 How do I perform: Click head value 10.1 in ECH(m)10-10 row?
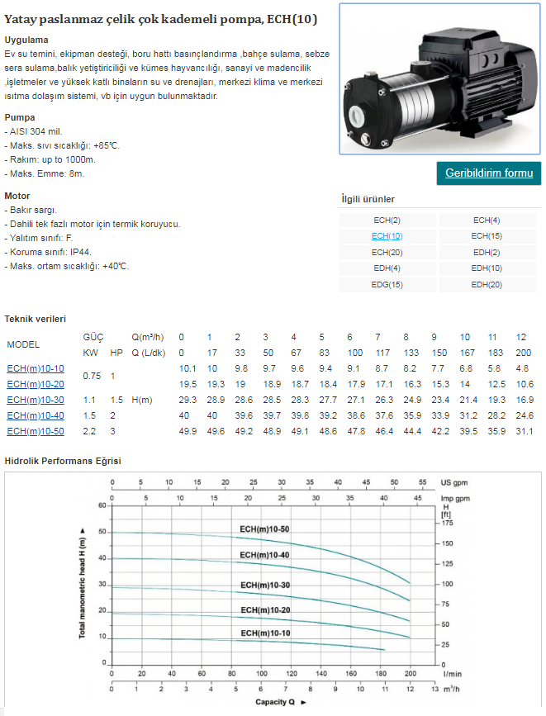(188, 368)
